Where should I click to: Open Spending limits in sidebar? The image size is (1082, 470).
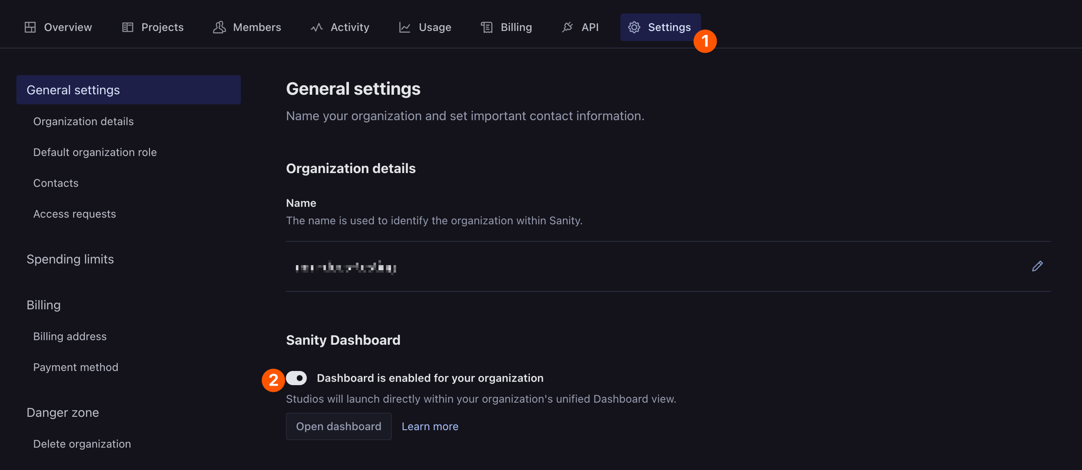click(70, 259)
